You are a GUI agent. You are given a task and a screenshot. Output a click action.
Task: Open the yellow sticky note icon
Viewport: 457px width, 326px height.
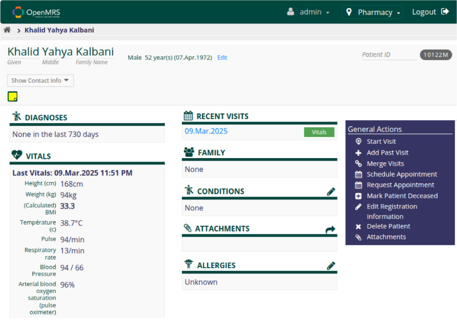click(x=13, y=96)
